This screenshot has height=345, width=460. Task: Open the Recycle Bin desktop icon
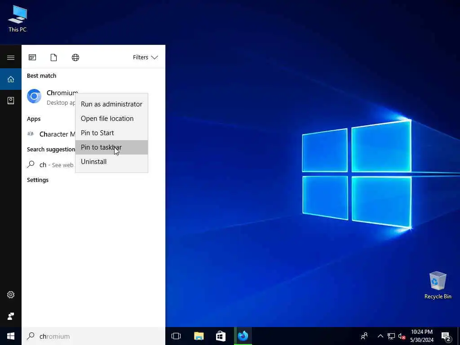click(438, 285)
